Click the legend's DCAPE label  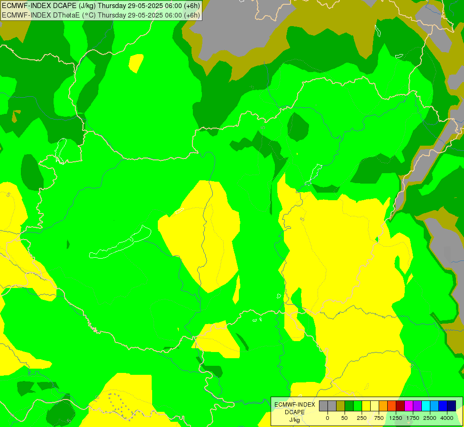pos(295,412)
